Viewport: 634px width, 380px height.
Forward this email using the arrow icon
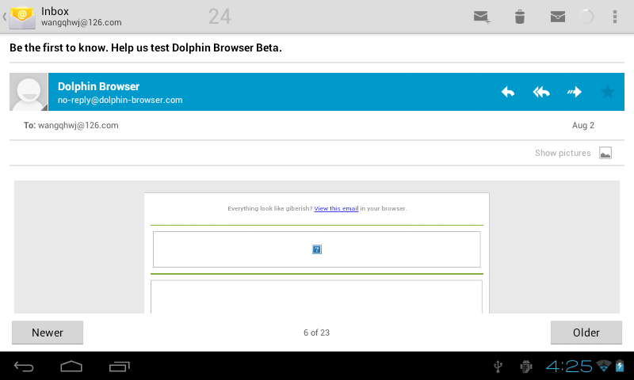(x=574, y=92)
